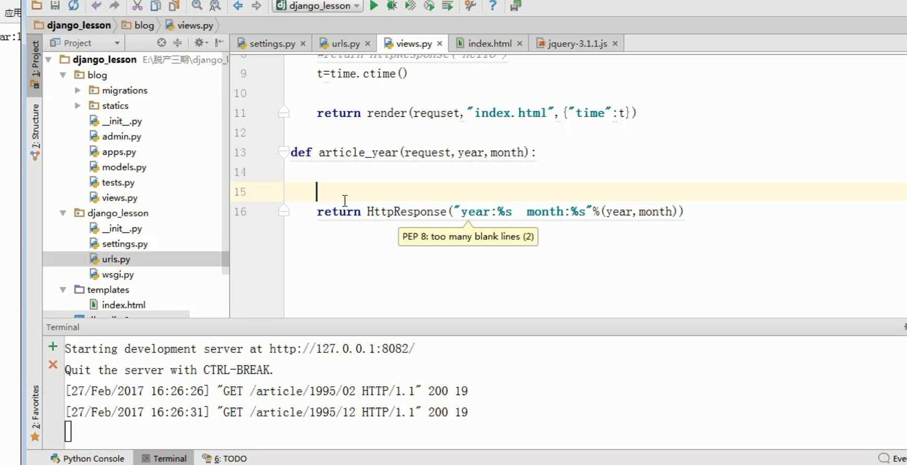This screenshot has width=907, height=465.
Task: Click the Synchronize refresh icon
Action: 73,5
